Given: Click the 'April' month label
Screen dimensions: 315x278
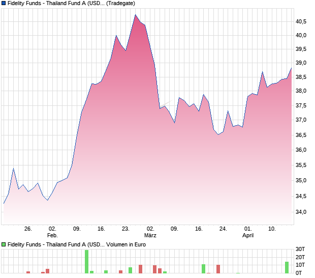Looking at the screenshot, I should [x=248, y=235].
